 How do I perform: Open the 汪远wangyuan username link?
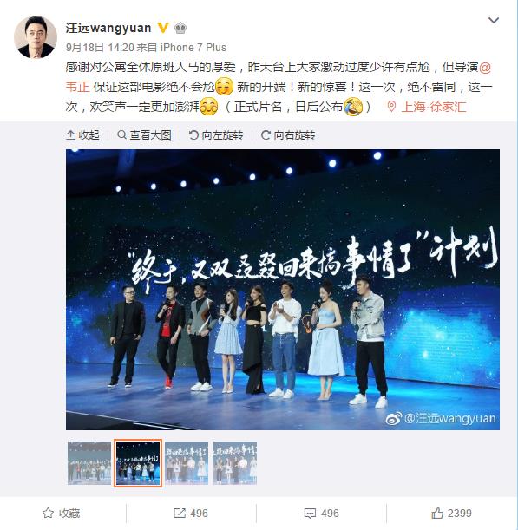[108, 28]
